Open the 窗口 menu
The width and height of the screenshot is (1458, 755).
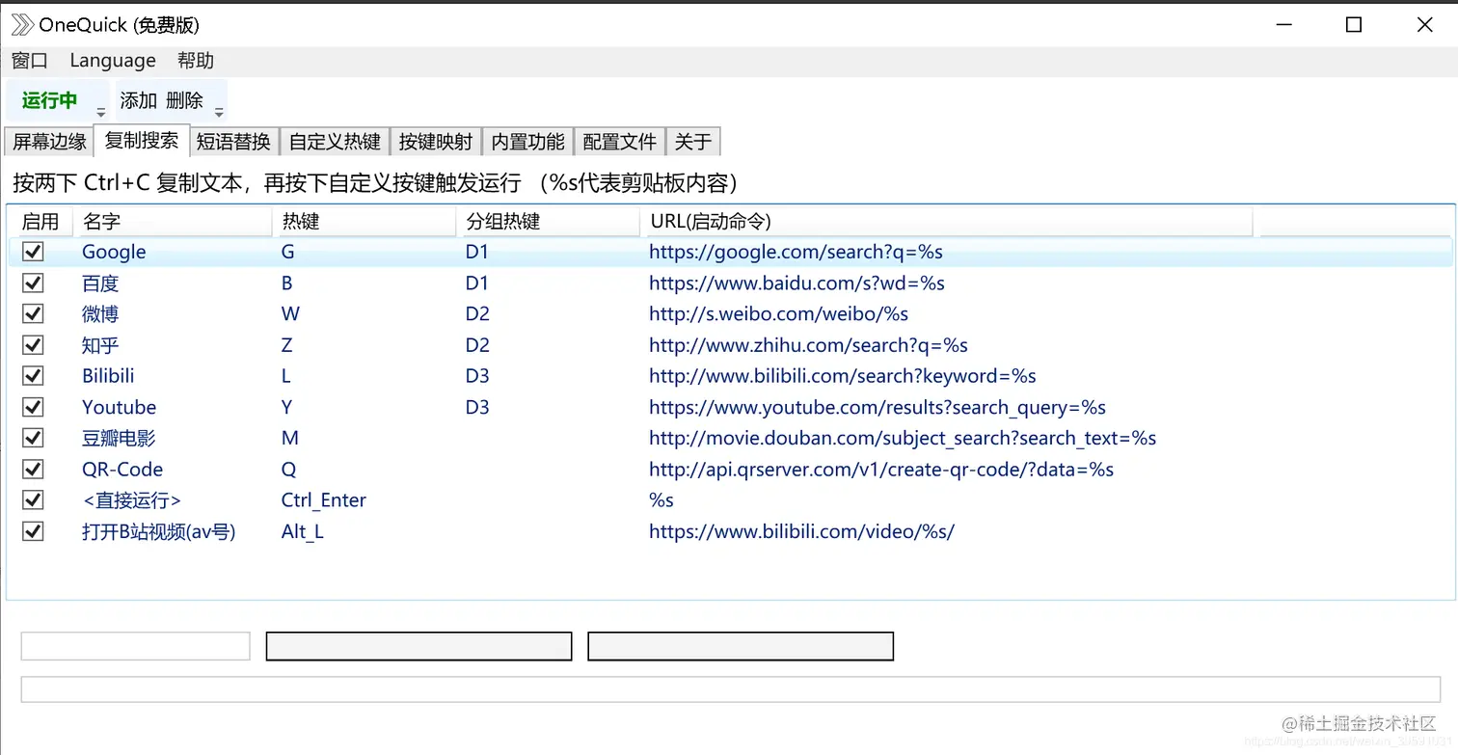30,61
